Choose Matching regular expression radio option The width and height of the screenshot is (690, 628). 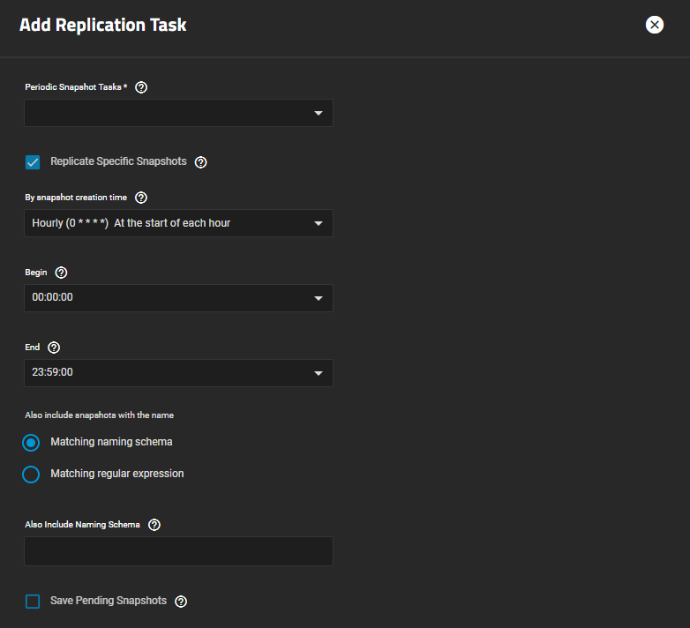click(x=32, y=475)
